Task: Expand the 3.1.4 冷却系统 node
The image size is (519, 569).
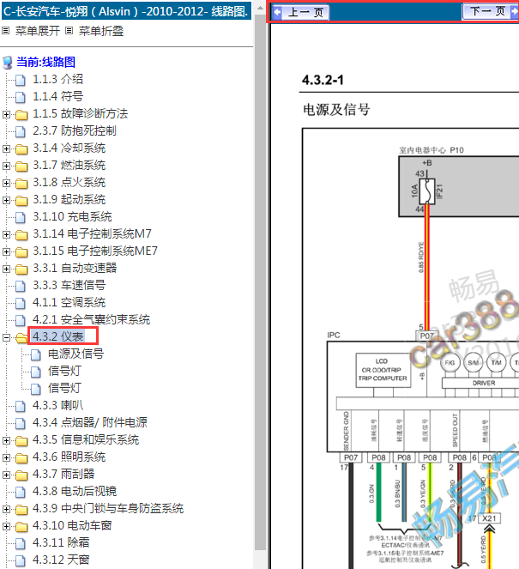Action: [6, 148]
